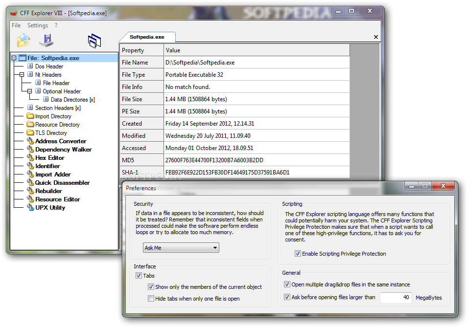Collapse the Optional Header tree node

(29, 91)
